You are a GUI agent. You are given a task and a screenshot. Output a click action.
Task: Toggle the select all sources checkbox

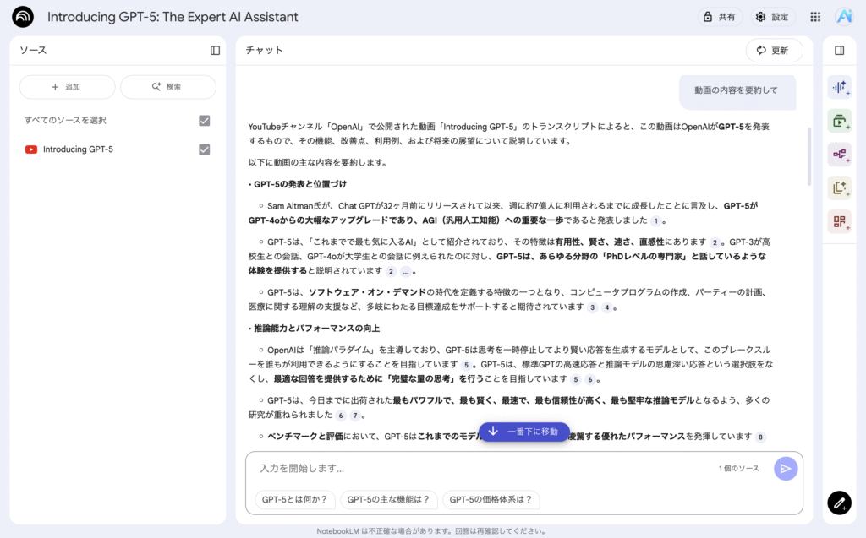[205, 120]
